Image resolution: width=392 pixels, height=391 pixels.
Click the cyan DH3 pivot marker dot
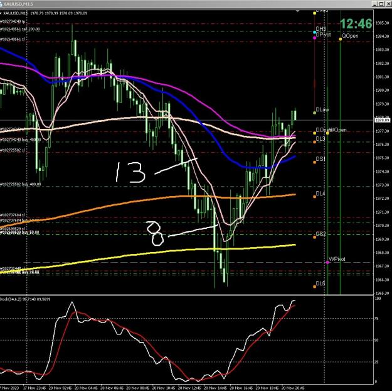[x=314, y=32]
